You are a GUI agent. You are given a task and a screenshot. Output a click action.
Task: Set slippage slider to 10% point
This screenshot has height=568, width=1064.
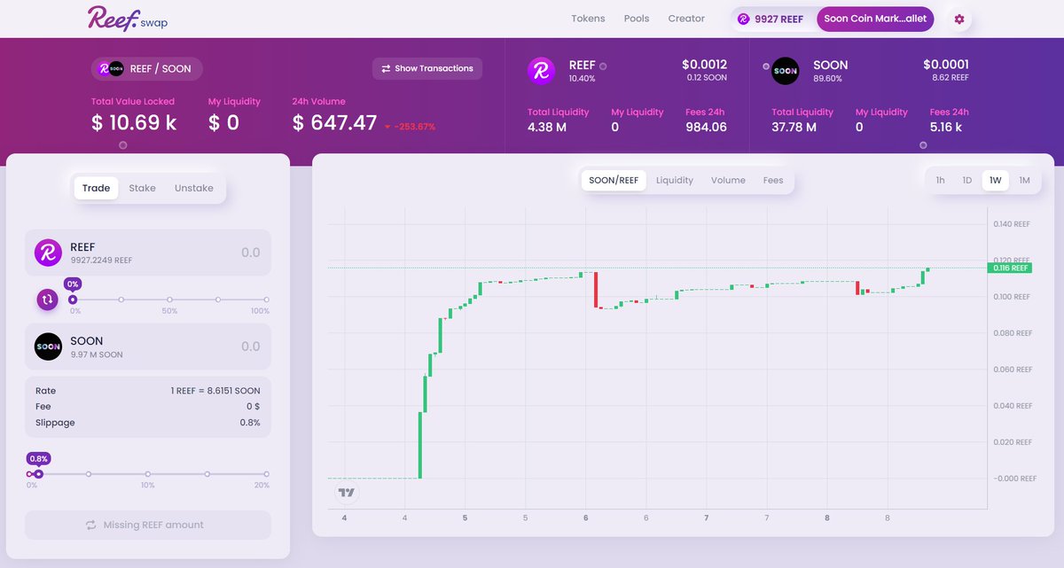[x=148, y=474]
